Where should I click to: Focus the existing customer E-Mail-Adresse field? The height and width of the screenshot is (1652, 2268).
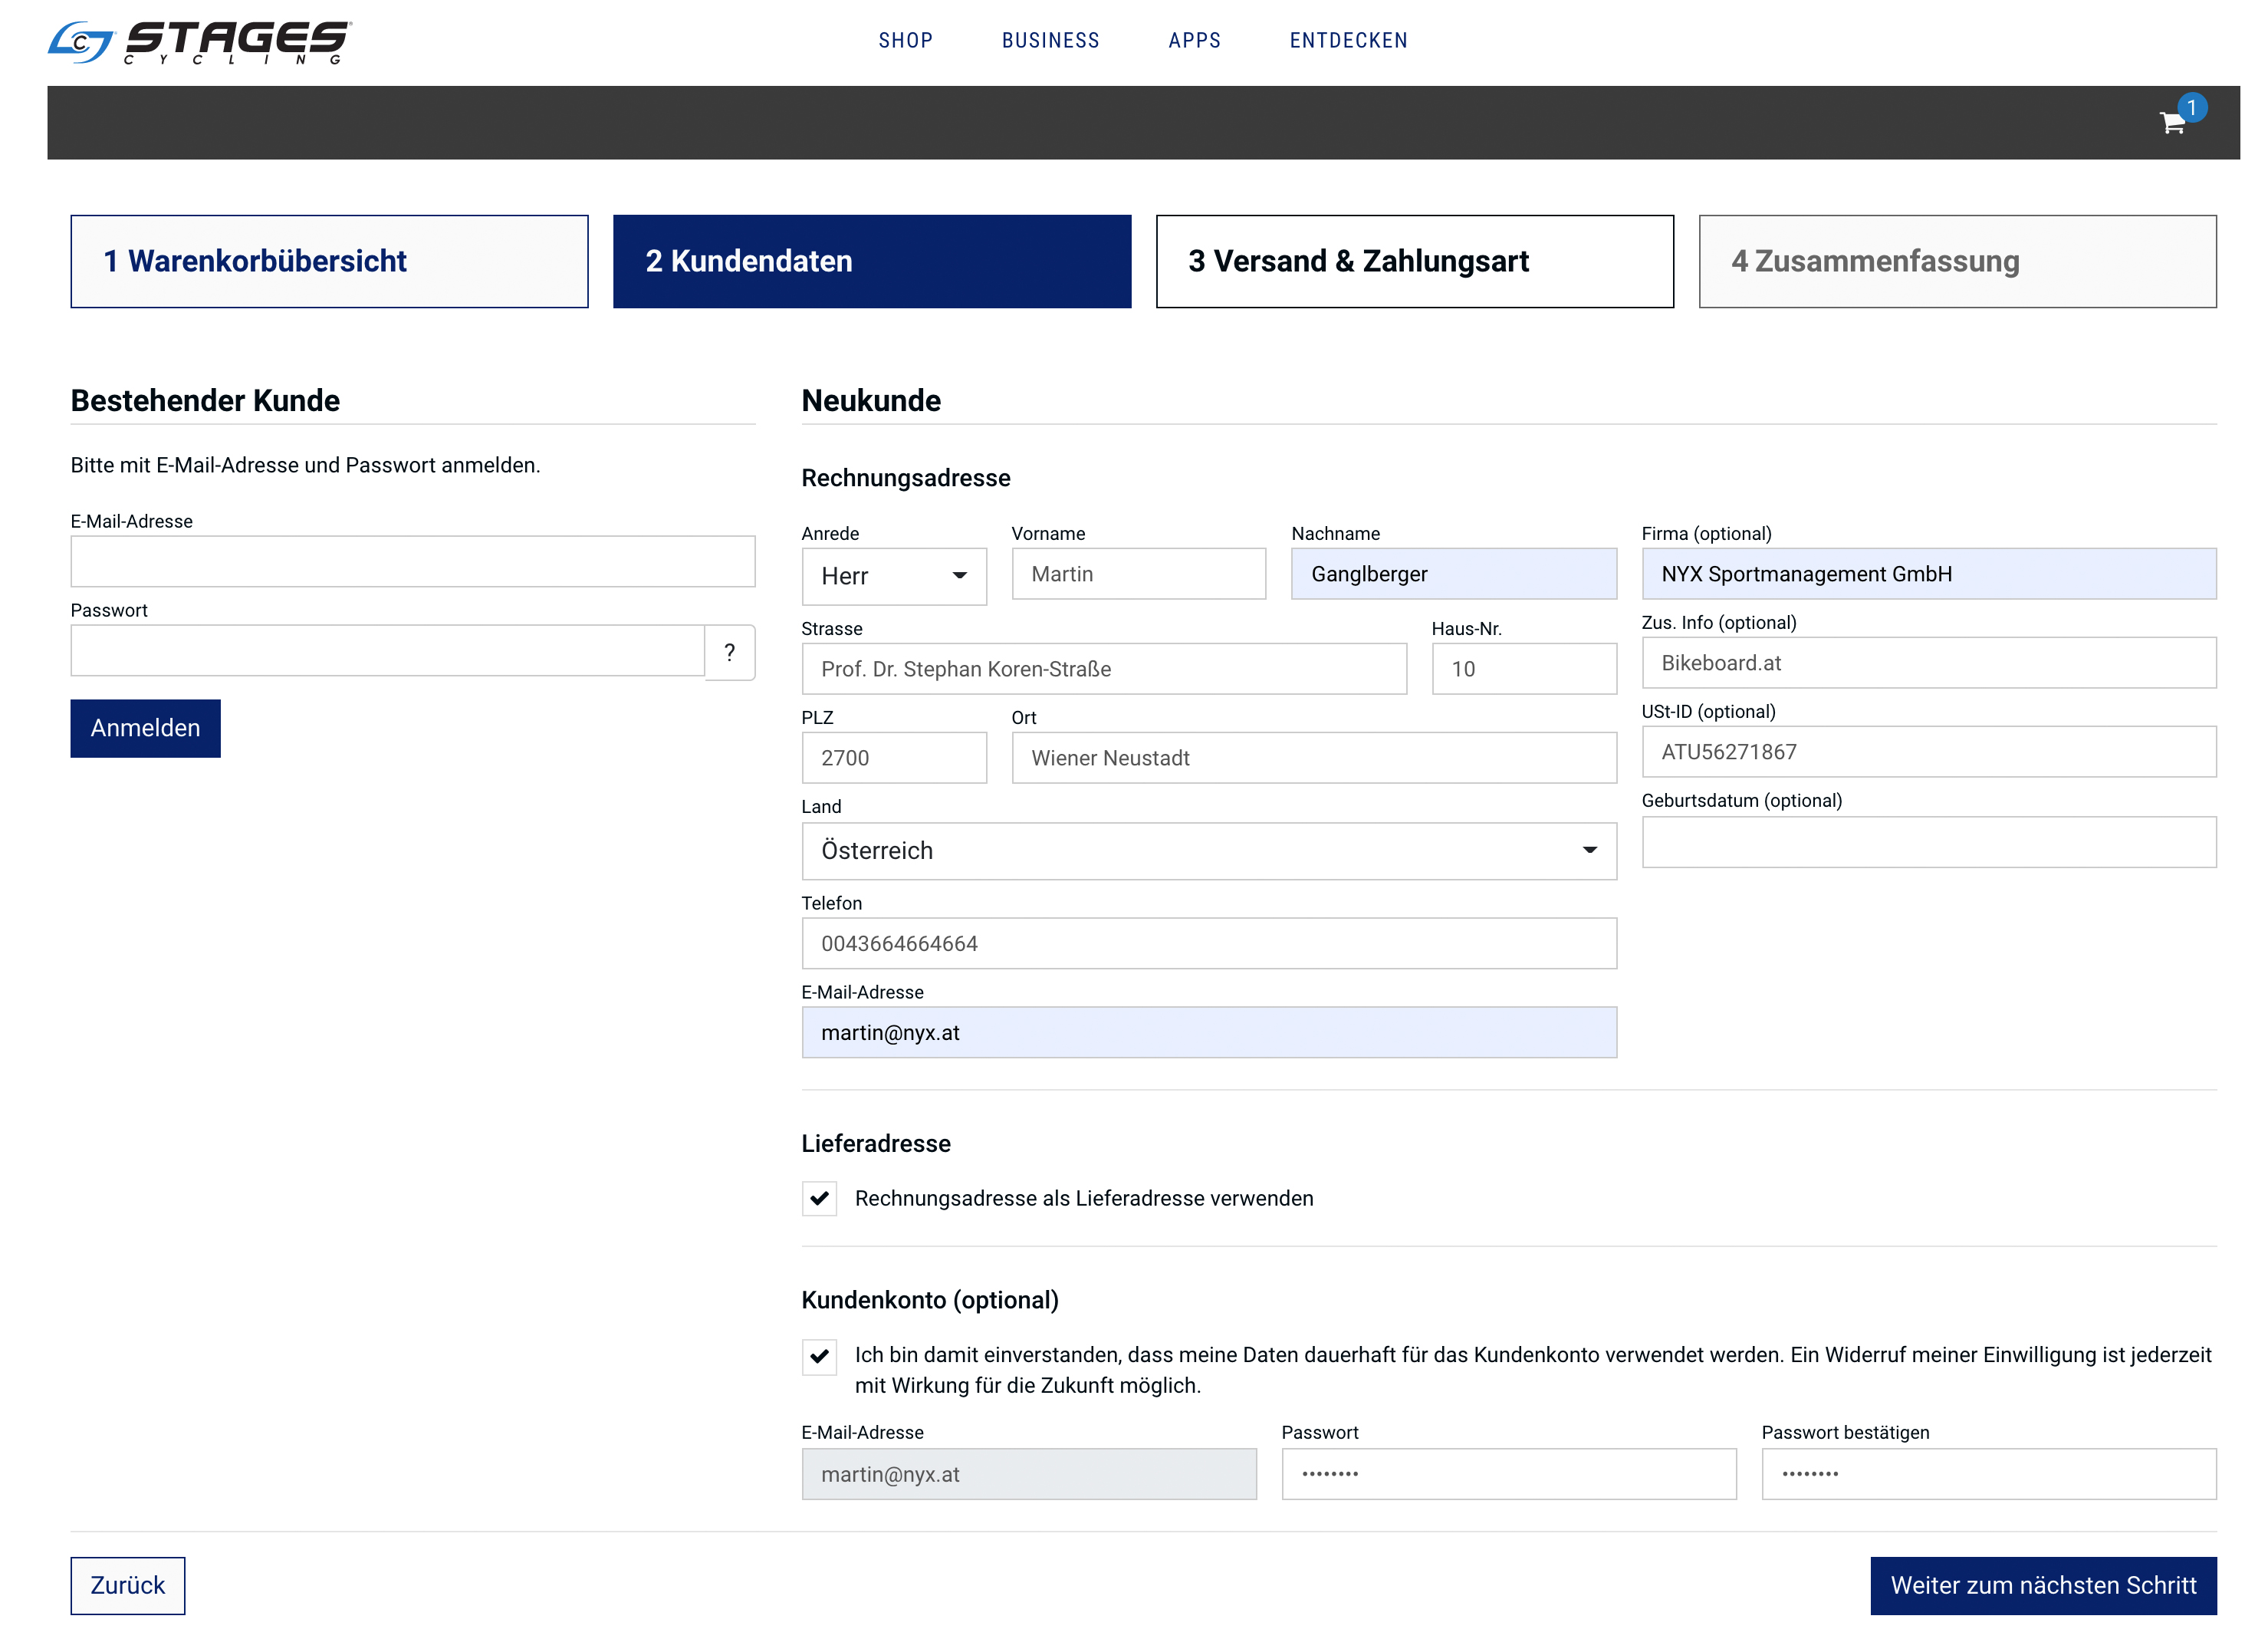412,561
